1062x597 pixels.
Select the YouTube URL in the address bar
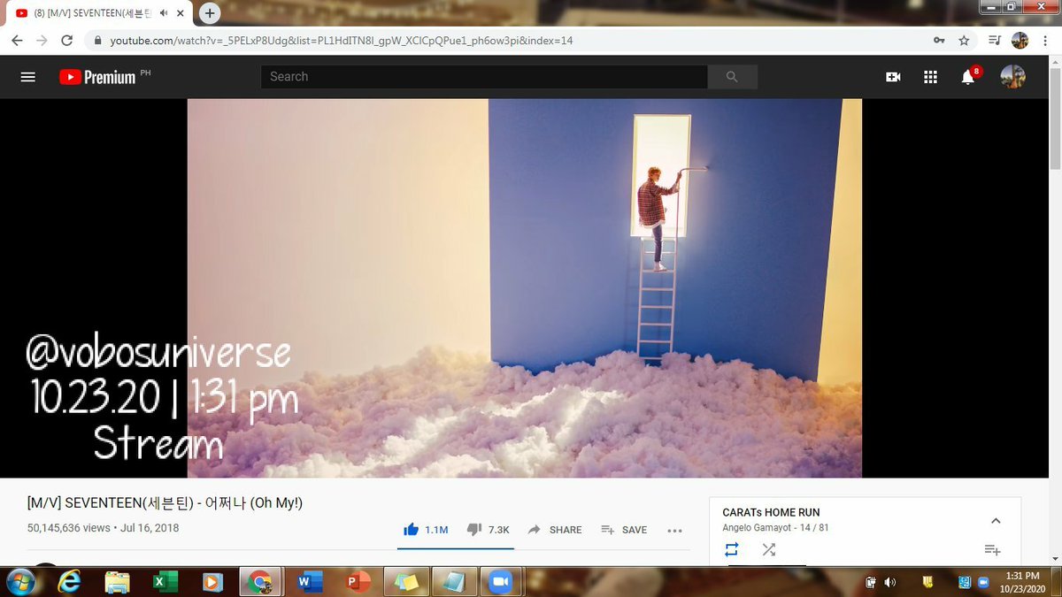(x=342, y=41)
